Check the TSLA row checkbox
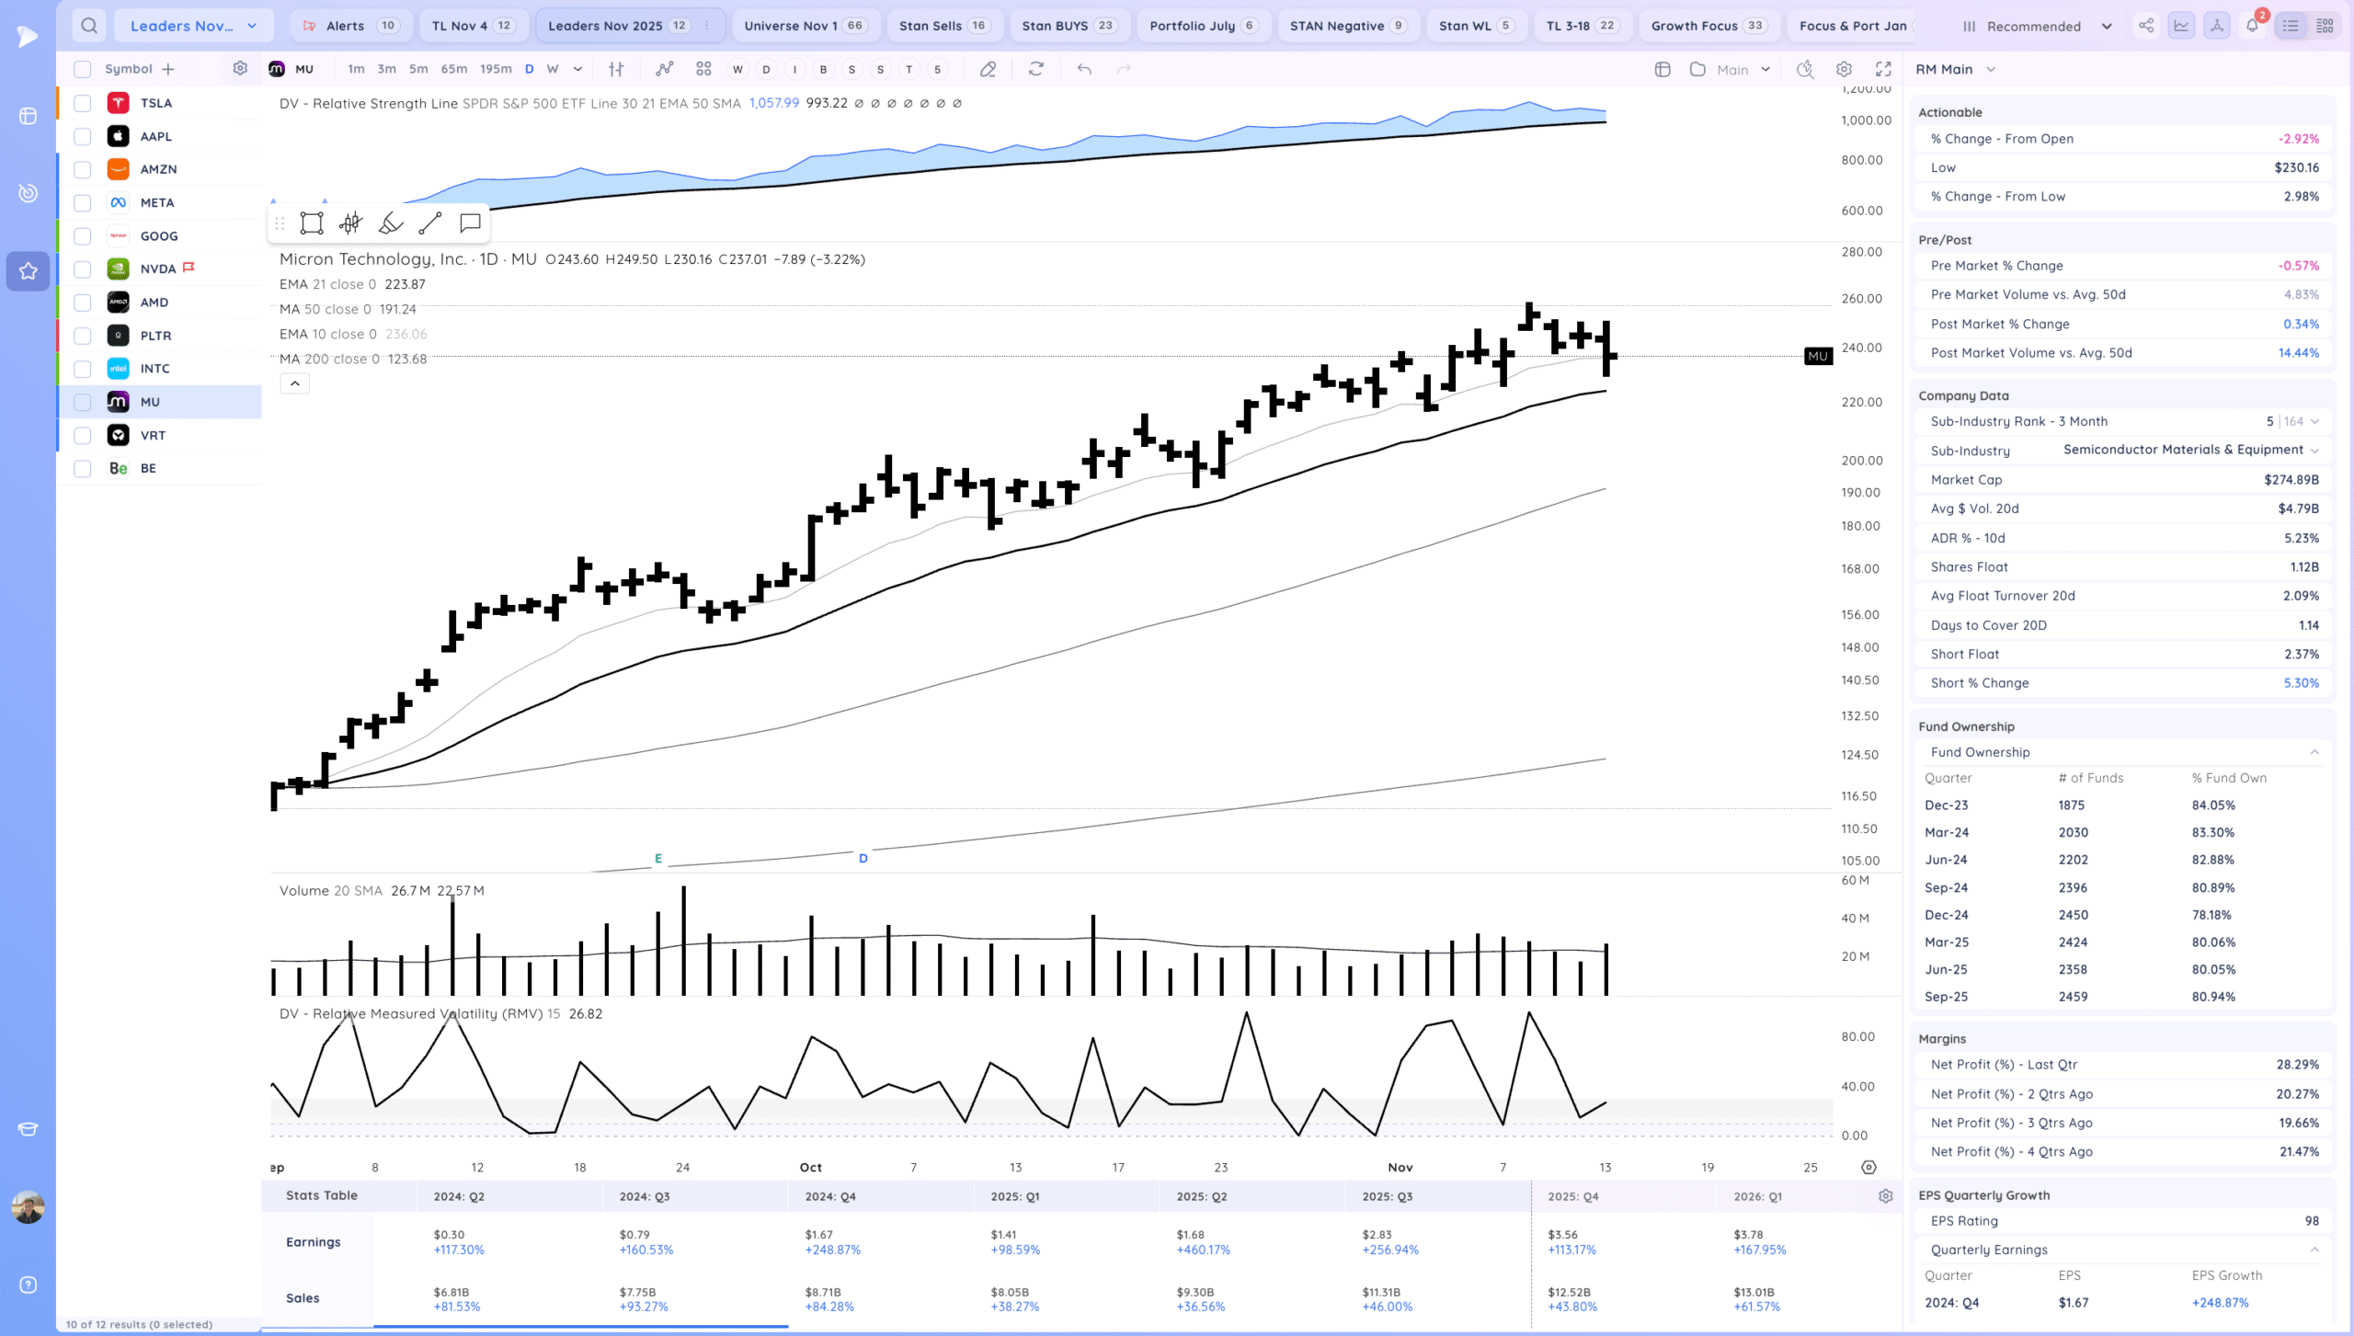Screen dimensions: 2354x1336 click(x=83, y=103)
